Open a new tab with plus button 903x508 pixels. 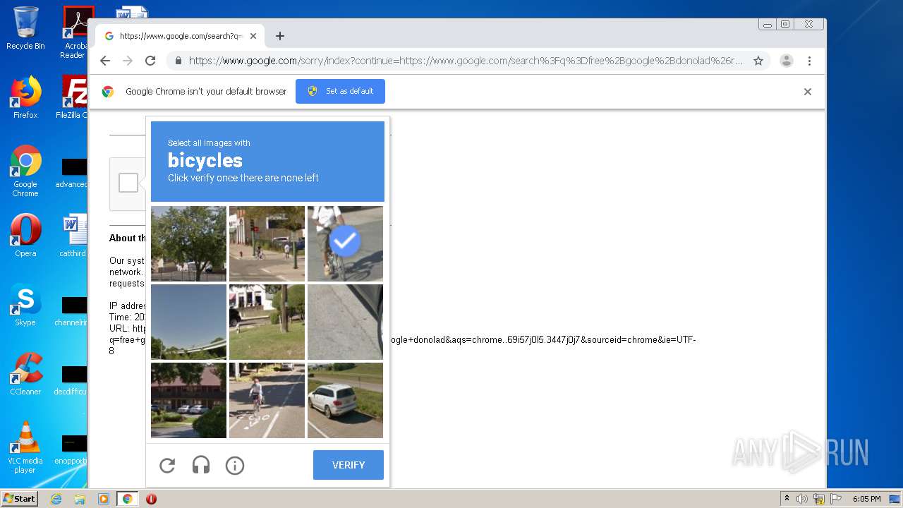pos(280,36)
